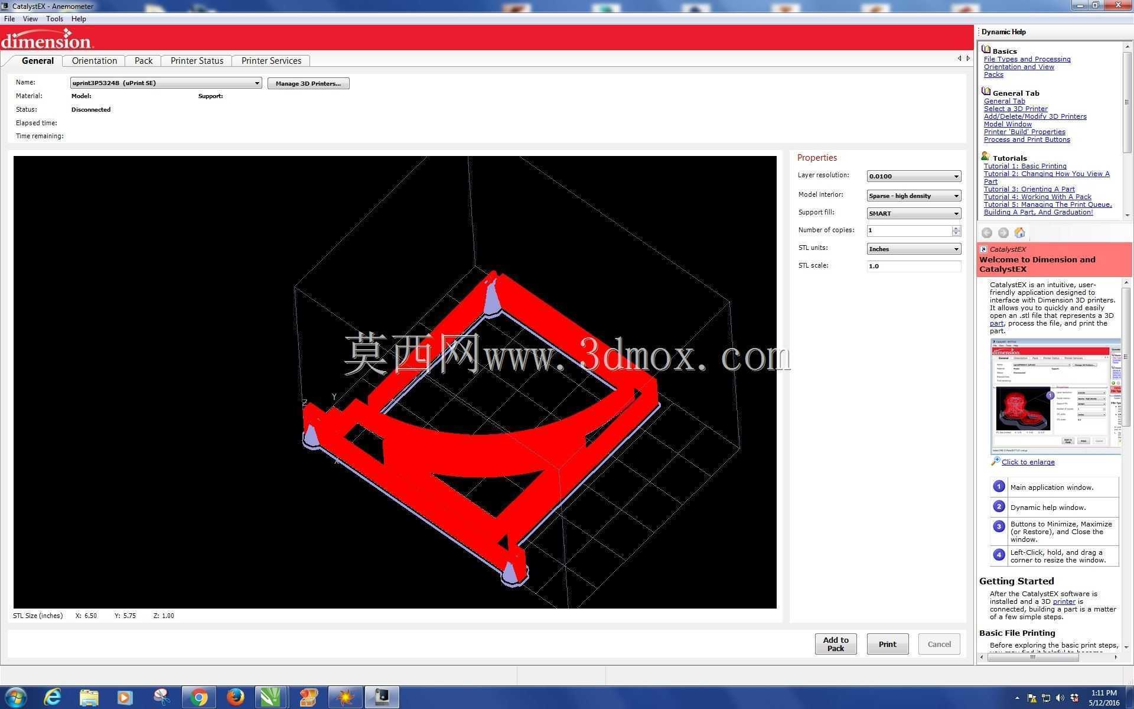The height and width of the screenshot is (709, 1134).
Task: Open the Layer resolution dropdown
Action: (x=956, y=176)
